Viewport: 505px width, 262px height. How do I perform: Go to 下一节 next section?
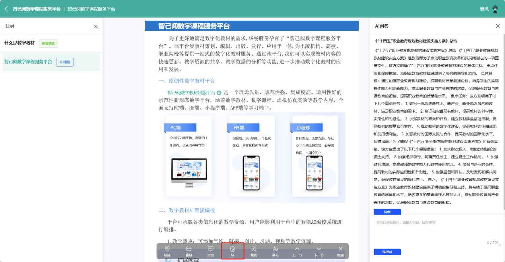click(319, 251)
